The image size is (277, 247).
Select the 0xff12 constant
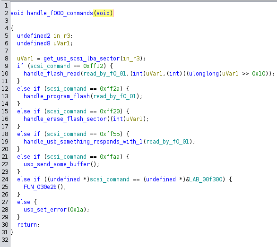click(x=93, y=66)
